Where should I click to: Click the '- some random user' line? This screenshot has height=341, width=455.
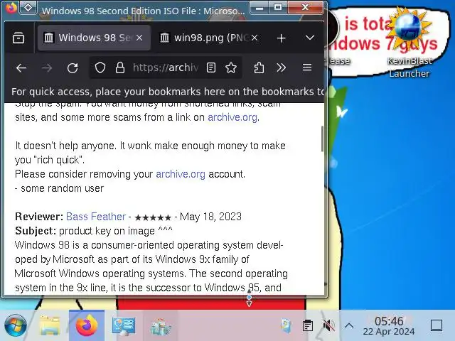click(59, 188)
